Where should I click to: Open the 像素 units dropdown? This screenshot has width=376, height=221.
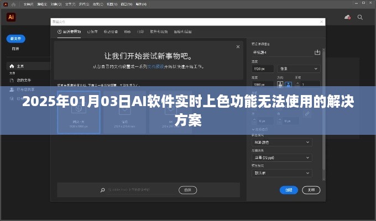tap(299, 69)
